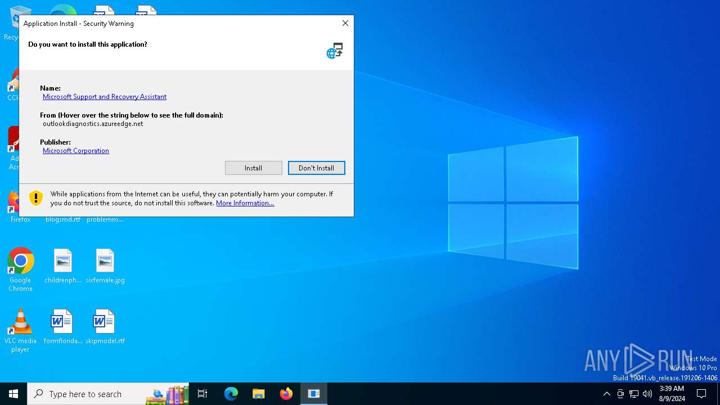Choose the Don't Install button
Image resolution: width=720 pixels, height=405 pixels.
(x=316, y=168)
